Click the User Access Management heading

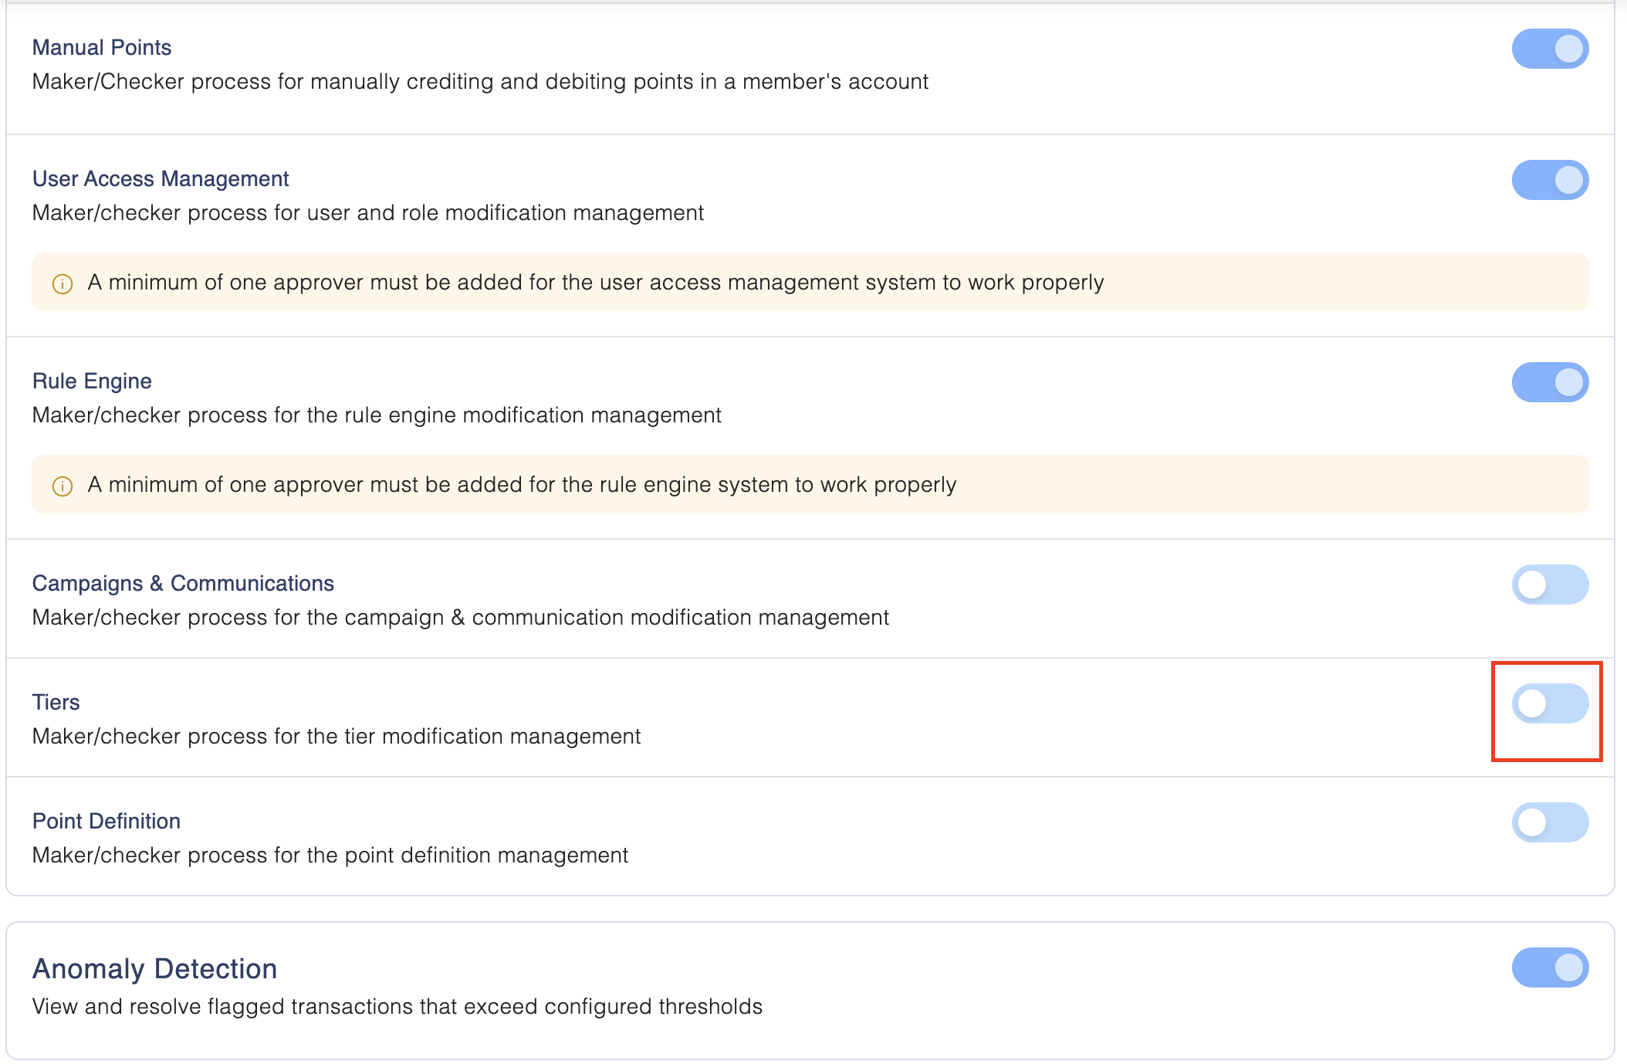160,178
